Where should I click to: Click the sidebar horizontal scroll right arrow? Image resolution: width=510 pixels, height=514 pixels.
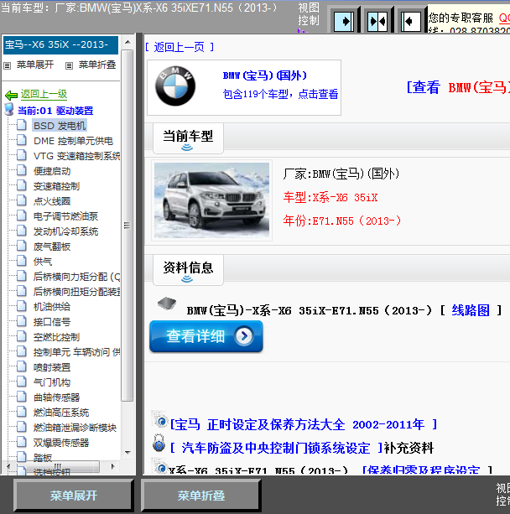[x=113, y=466]
